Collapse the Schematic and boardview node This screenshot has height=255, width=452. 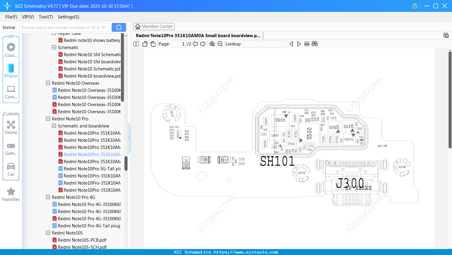pyautogui.click(x=54, y=126)
